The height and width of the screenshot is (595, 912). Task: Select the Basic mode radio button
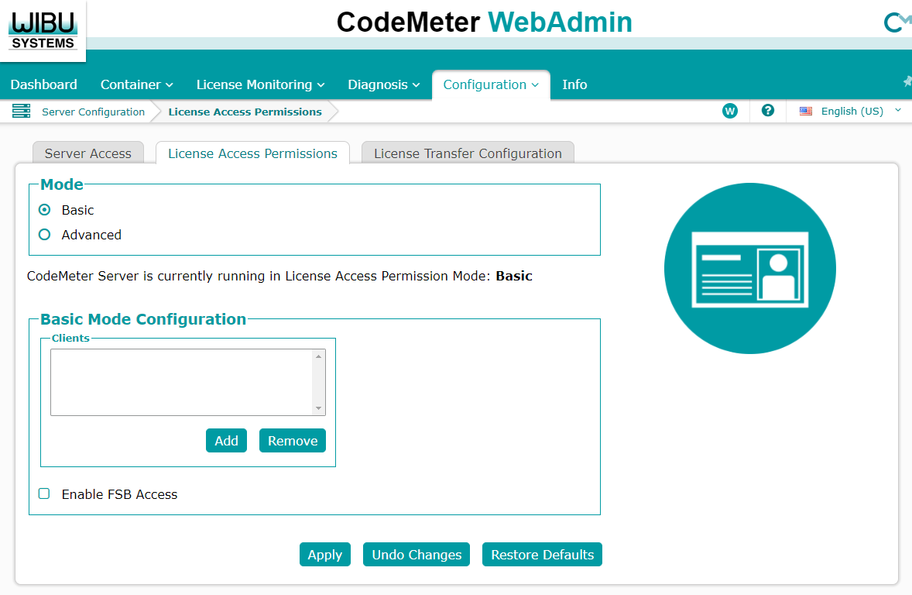pos(45,210)
